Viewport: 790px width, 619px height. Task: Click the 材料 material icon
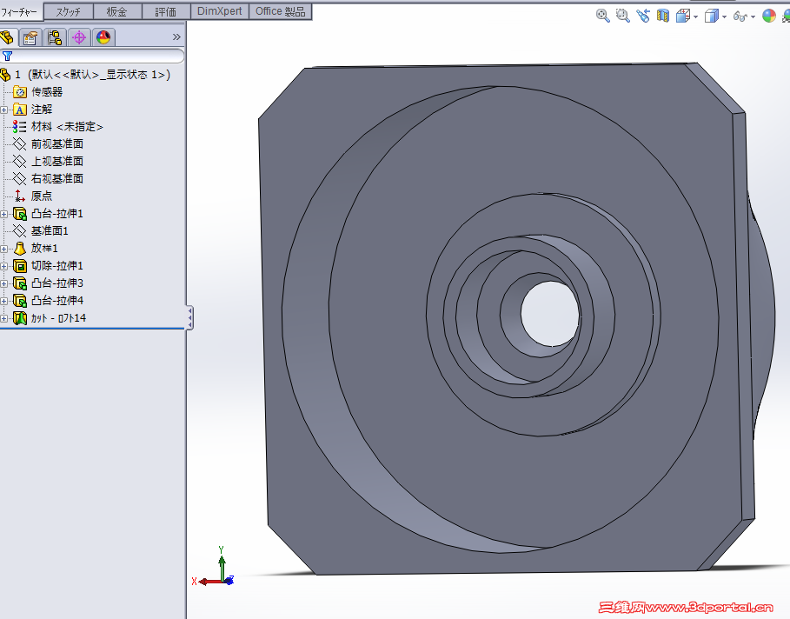click(x=20, y=127)
